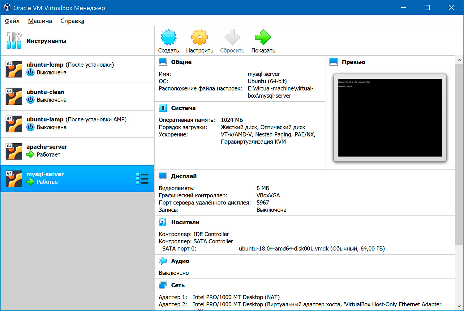The height and width of the screenshot is (311, 464).
Task: Open the Машина menu
Action: tap(40, 21)
